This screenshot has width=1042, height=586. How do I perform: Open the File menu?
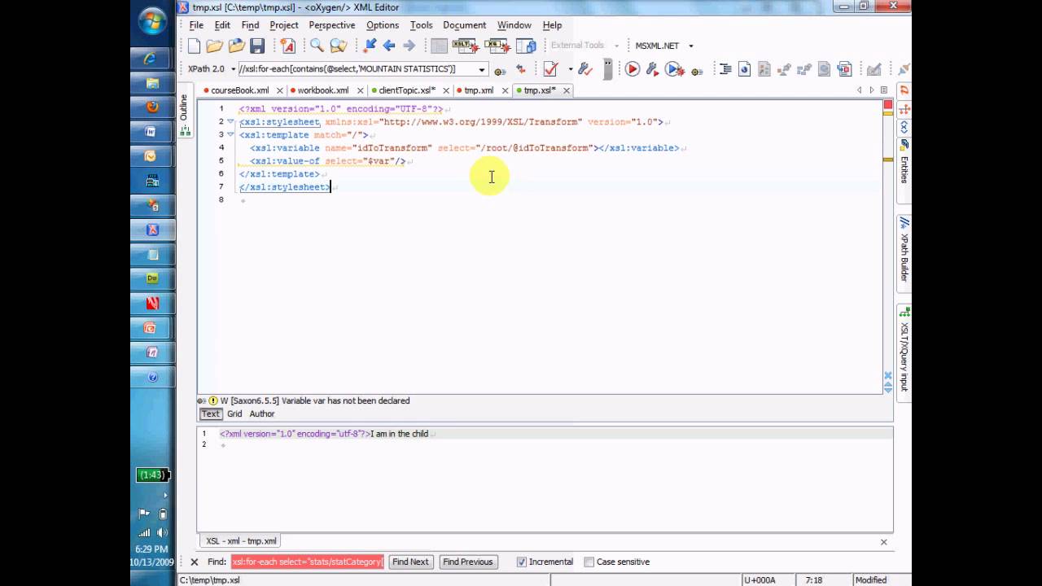[196, 25]
